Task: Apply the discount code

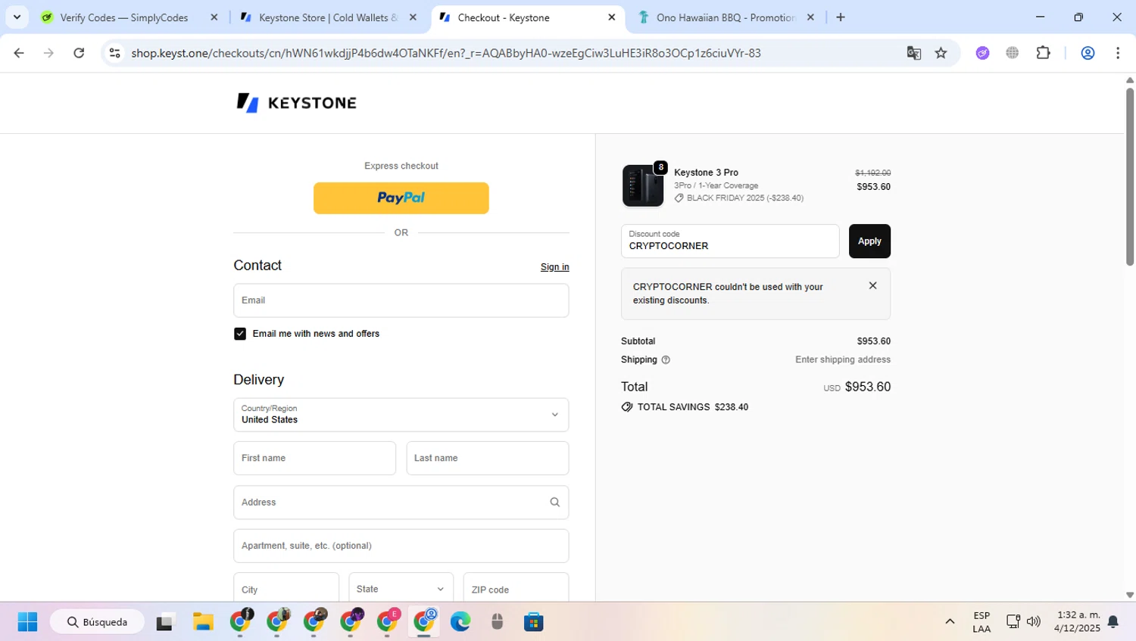Action: pyautogui.click(x=869, y=241)
